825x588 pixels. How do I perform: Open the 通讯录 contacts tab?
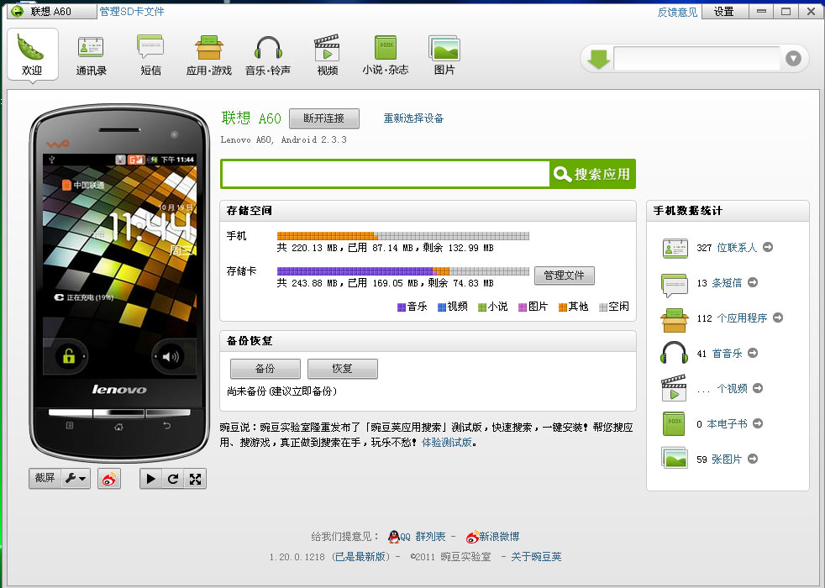point(91,55)
